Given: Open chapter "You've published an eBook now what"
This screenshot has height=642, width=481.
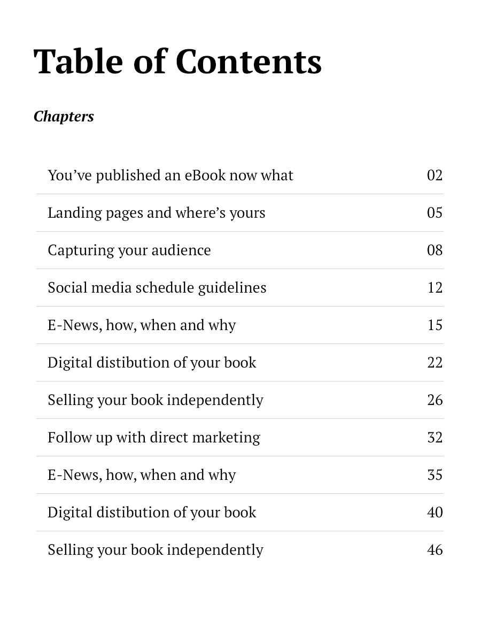Looking at the screenshot, I should (x=170, y=175).
